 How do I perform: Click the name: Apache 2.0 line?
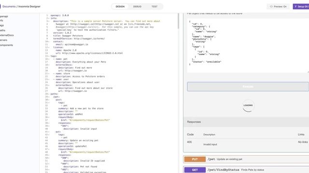pos(66,50)
